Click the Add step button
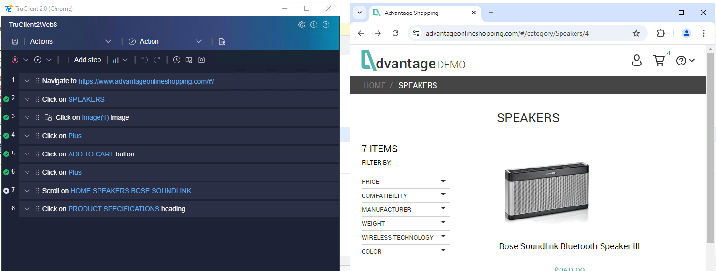 point(83,60)
